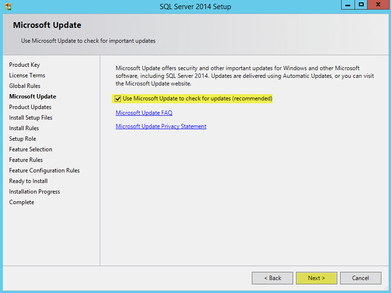Open the Microsoft Update FAQ link

click(x=144, y=113)
